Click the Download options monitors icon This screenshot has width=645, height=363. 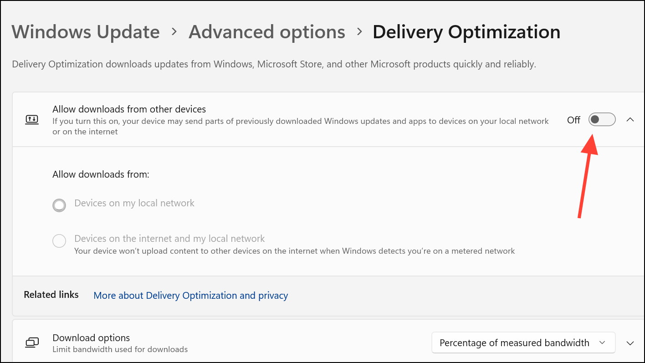[x=32, y=343]
